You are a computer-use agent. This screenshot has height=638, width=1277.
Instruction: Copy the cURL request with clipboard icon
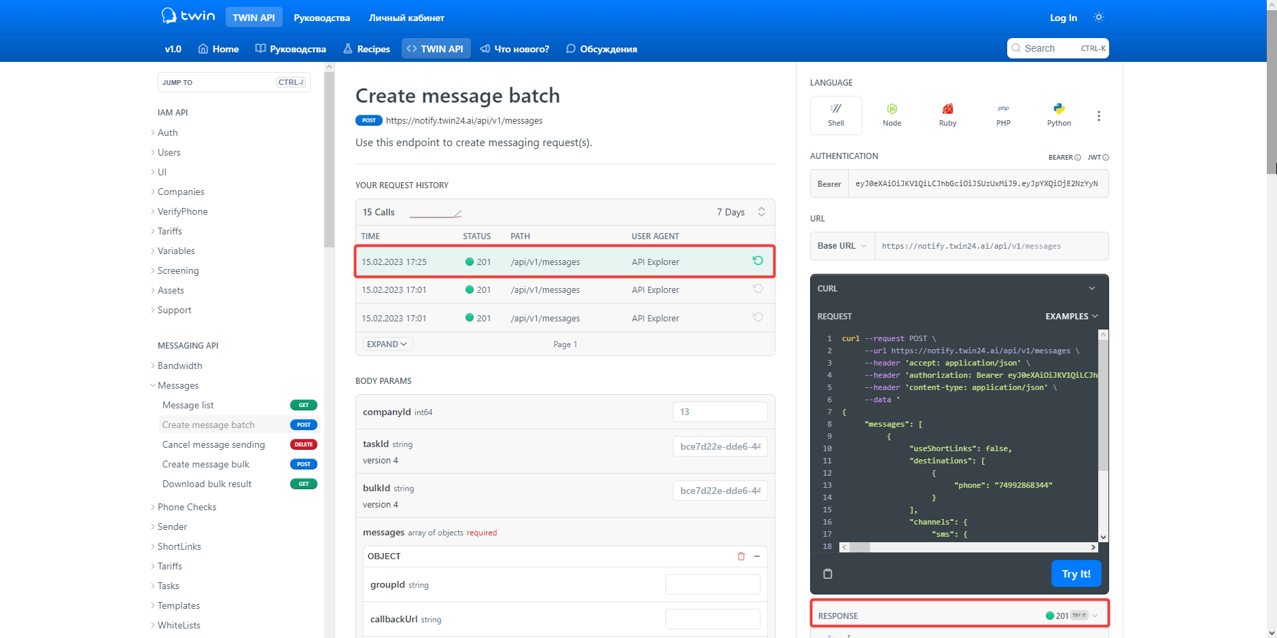click(828, 573)
